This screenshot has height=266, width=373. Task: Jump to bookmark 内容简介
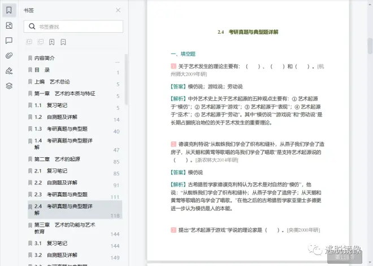coord(45,58)
